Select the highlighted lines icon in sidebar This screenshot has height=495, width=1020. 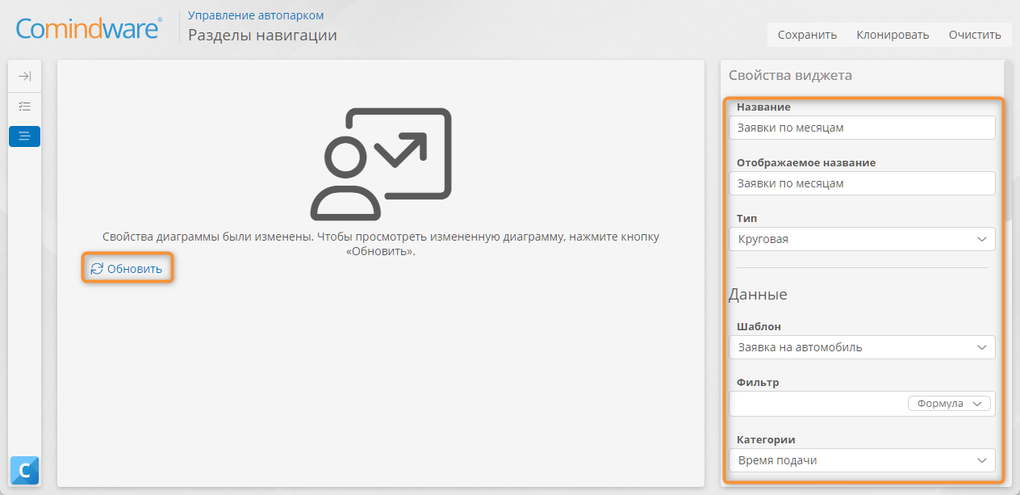24,136
